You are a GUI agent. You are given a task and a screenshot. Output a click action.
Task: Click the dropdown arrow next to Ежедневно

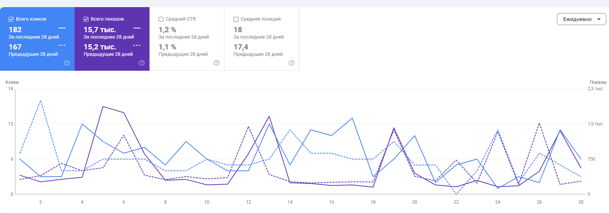tap(599, 19)
